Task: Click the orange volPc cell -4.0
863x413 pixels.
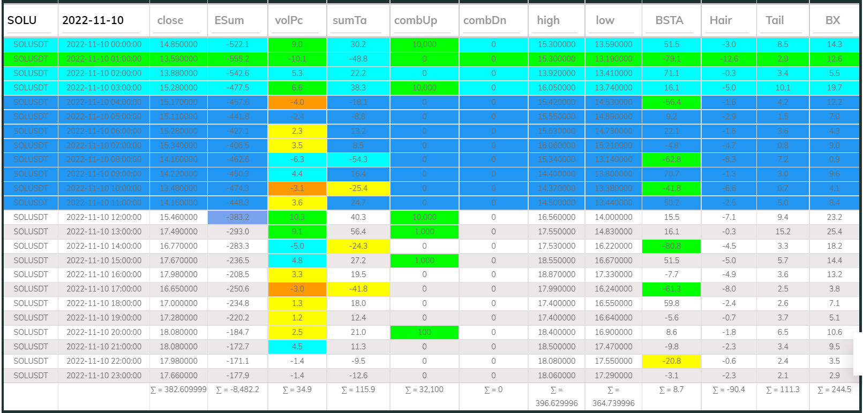Action: [x=297, y=102]
